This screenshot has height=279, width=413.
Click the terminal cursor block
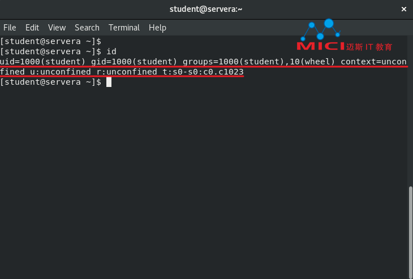point(109,82)
